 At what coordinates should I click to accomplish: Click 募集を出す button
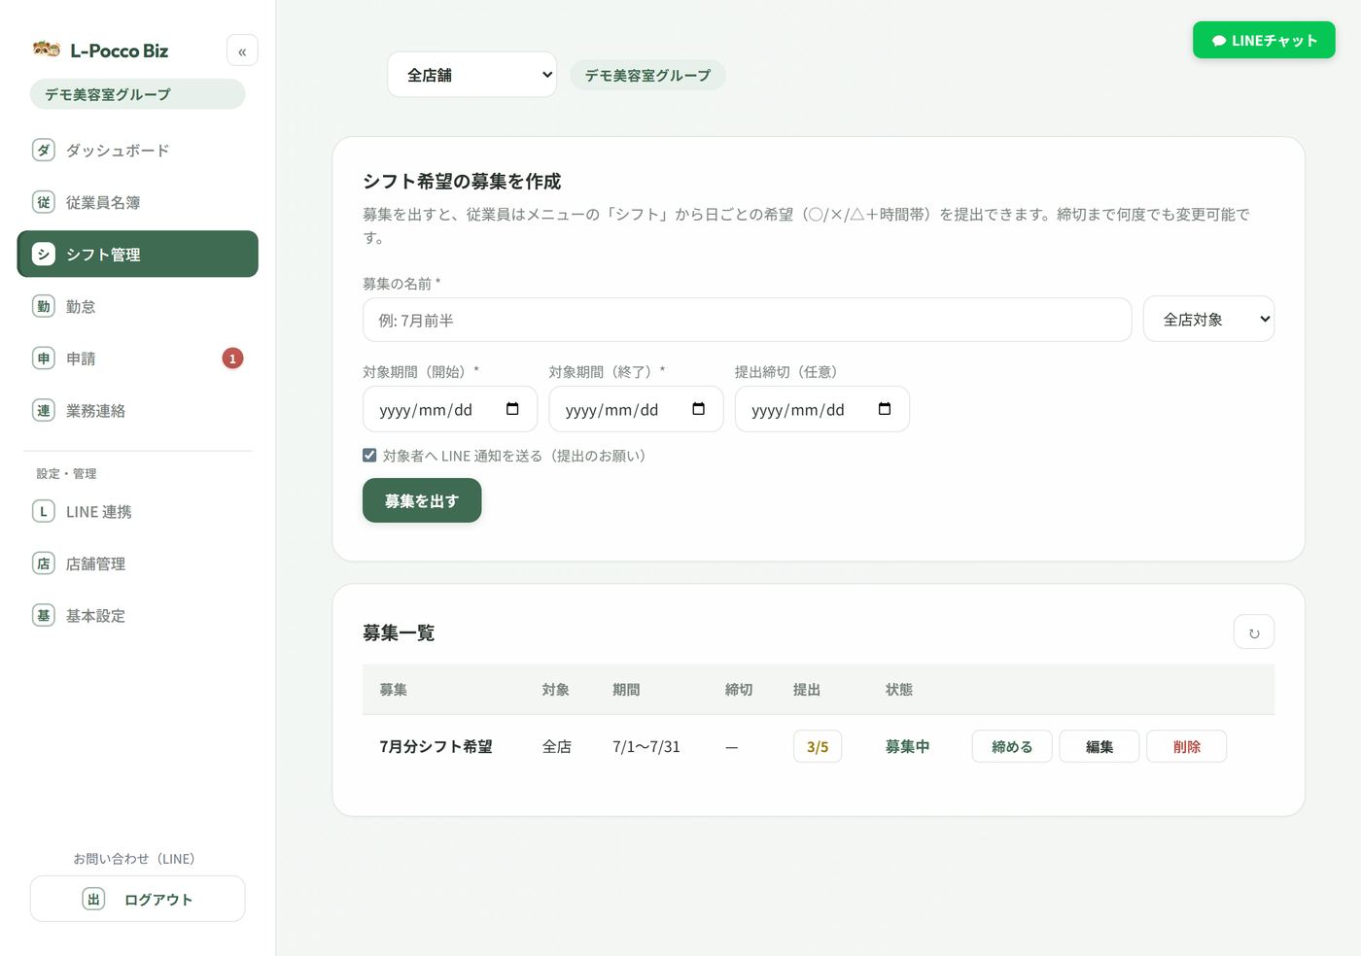422,500
